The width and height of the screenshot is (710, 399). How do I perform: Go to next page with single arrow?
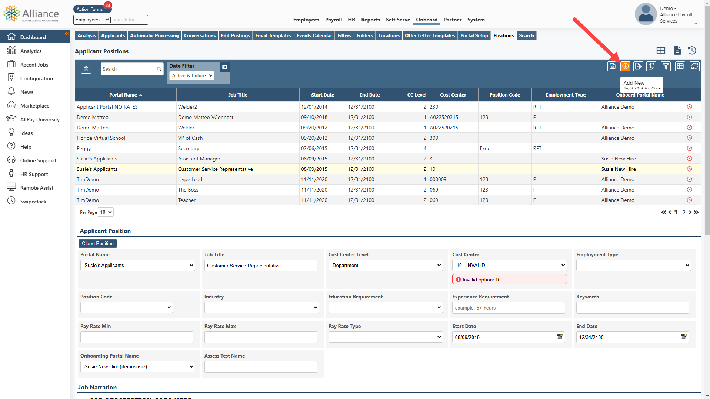click(690, 212)
